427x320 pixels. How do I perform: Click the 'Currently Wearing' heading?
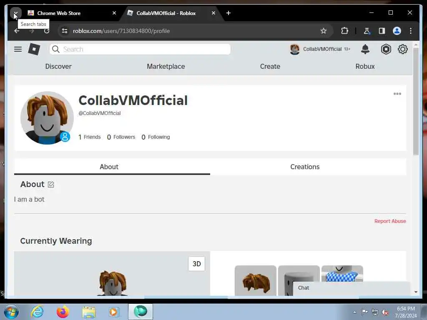pos(56,241)
